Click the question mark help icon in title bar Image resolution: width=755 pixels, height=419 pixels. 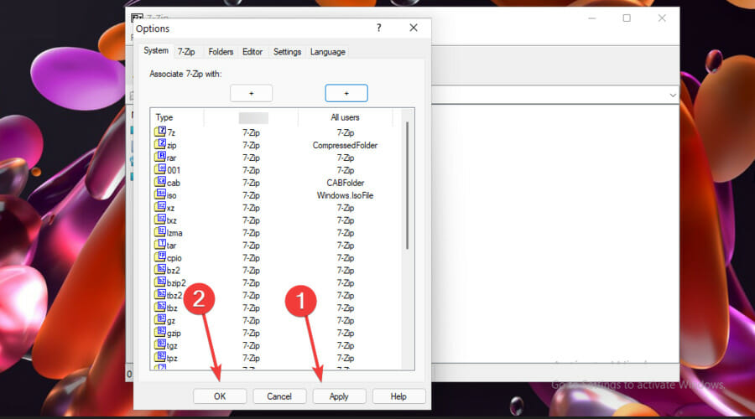(379, 28)
